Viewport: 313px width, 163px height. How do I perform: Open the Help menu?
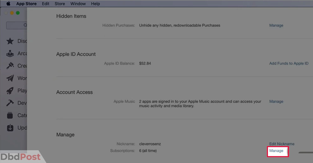[95, 3]
